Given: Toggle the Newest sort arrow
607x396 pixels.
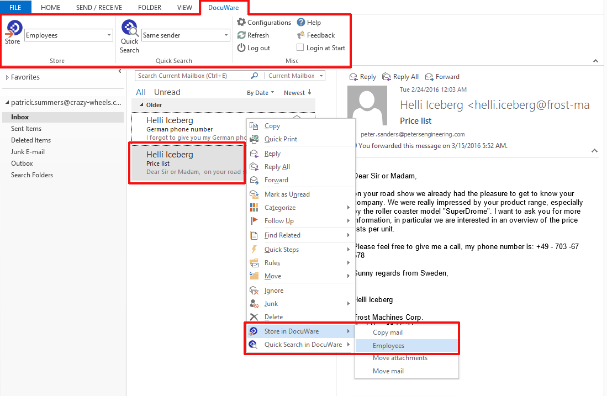Looking at the screenshot, I should (310, 92).
